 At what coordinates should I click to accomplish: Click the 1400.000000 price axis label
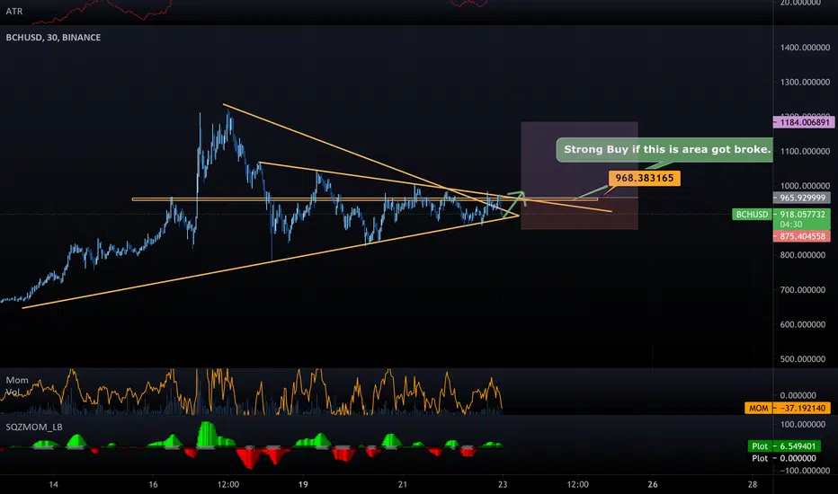(x=805, y=48)
